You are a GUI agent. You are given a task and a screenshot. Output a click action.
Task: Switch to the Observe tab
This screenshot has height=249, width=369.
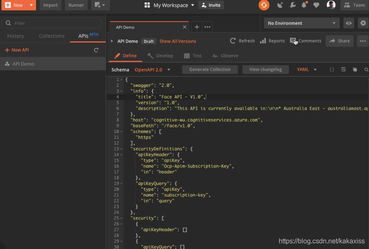tap(225, 56)
